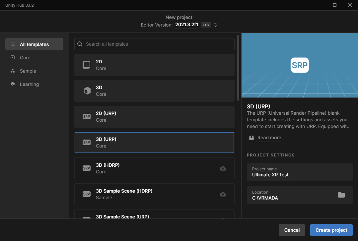This screenshot has width=358, height=241.
Task: Click the All templates list icon
Action: (13, 44)
